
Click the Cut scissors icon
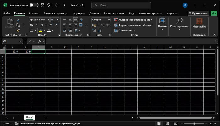coord(18,19)
